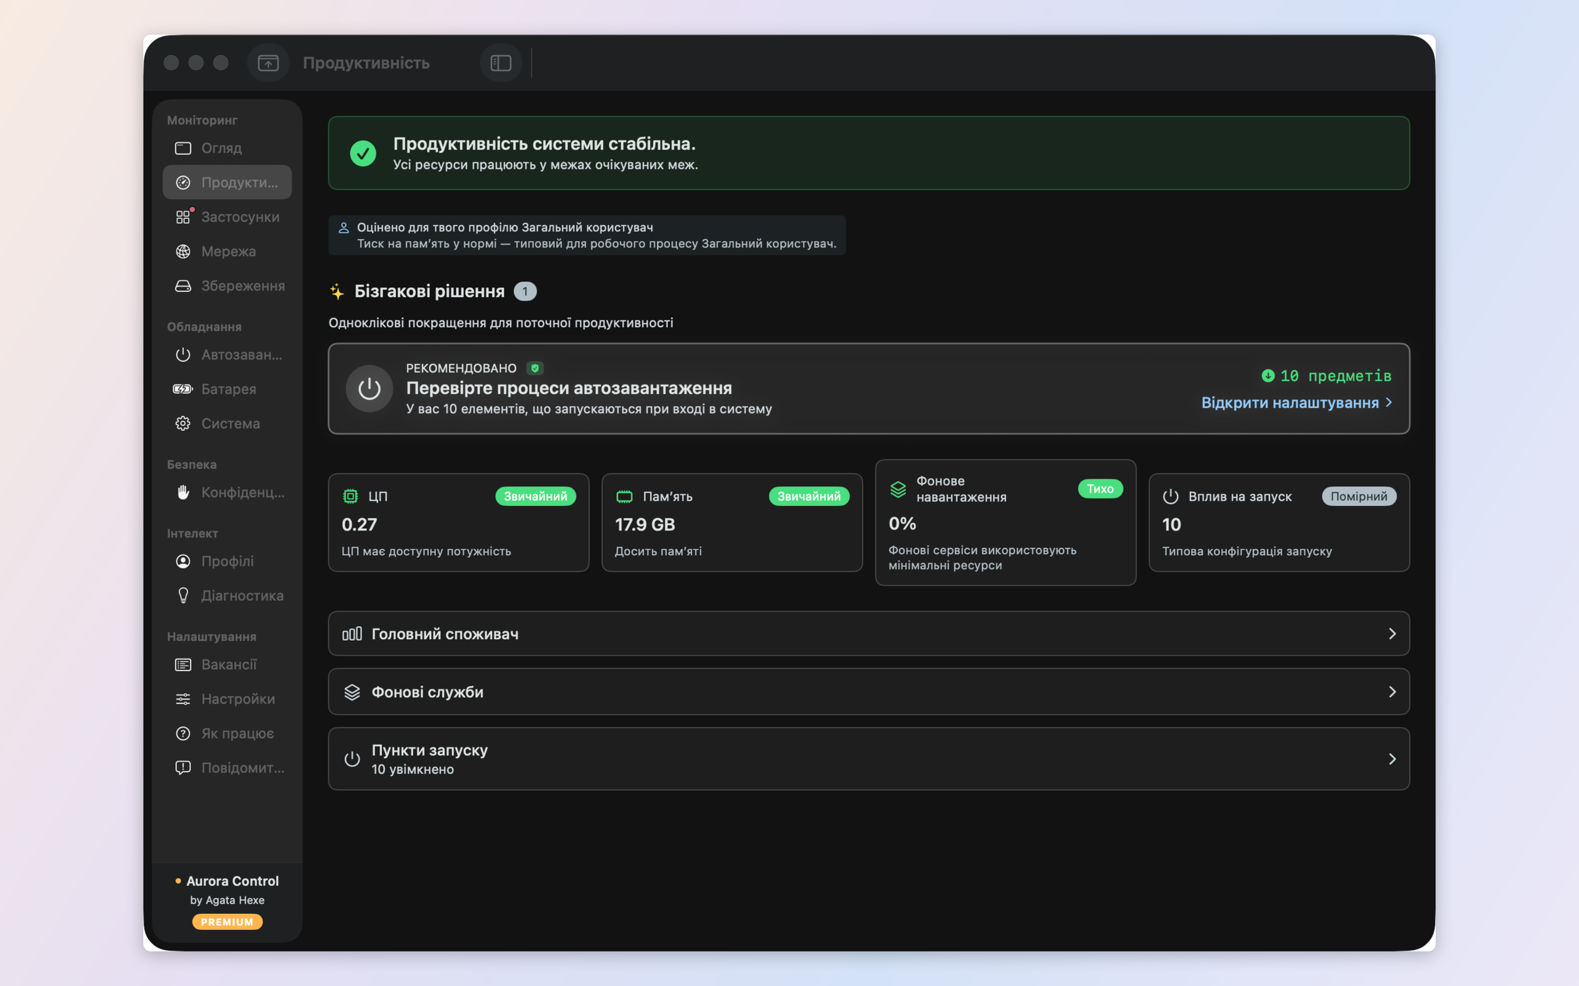Click the layers icon in Фонові служби
1579x986 pixels.
click(352, 693)
